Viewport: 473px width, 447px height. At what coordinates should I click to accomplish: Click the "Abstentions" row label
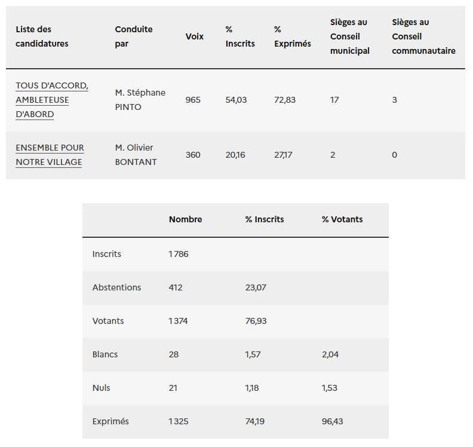pyautogui.click(x=117, y=287)
